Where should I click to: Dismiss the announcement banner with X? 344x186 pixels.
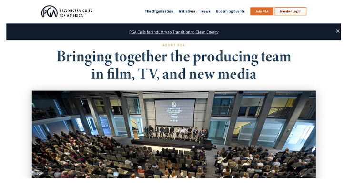point(338,31)
